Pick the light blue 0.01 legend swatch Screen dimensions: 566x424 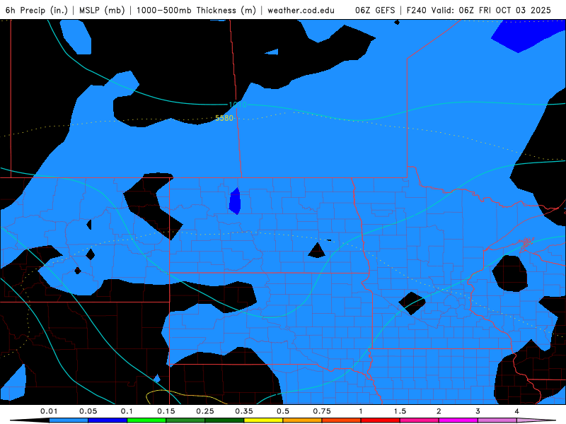69,420
